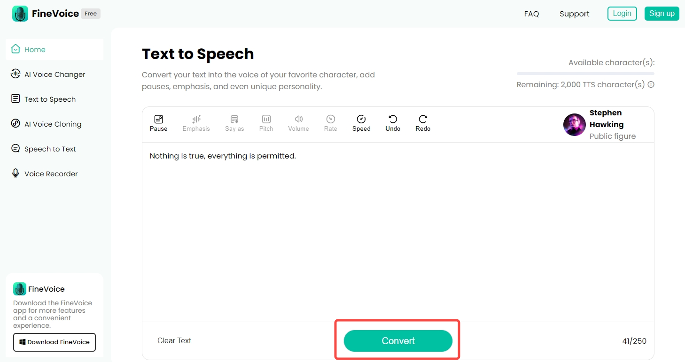This screenshot has width=685, height=362.
Task: Open AI Voice Changer in sidebar
Action: coord(54,75)
